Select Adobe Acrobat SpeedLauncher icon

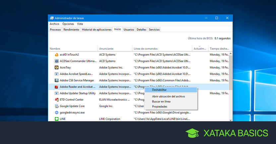(x=57, y=74)
